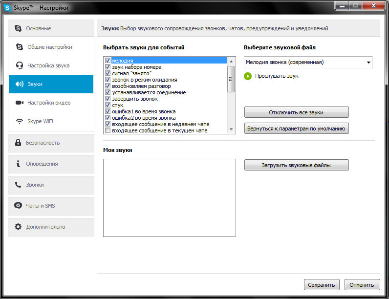Click the camera icon for Настройки видео

click(20, 103)
